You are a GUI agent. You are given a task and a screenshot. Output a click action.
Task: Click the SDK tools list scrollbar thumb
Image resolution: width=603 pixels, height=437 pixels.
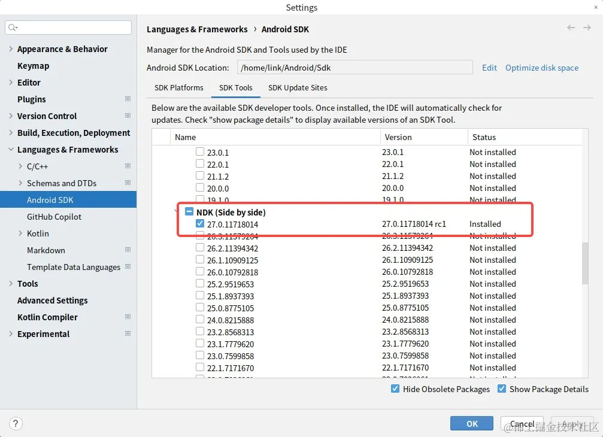coord(585,263)
